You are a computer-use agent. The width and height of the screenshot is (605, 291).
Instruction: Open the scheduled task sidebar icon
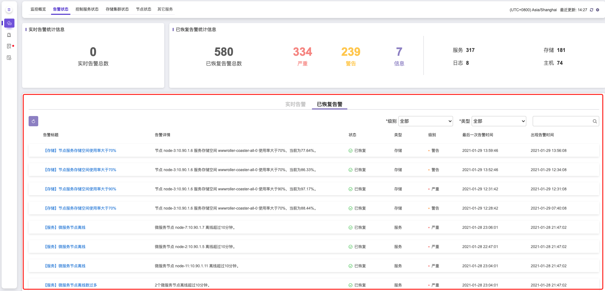[9, 58]
